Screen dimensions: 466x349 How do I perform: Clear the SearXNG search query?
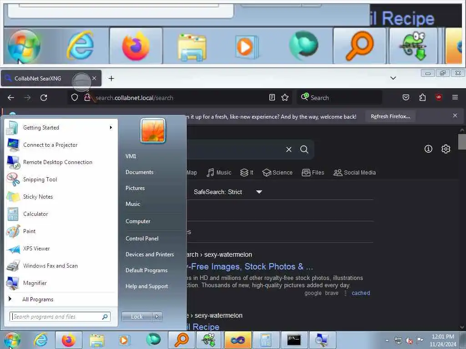tap(289, 149)
